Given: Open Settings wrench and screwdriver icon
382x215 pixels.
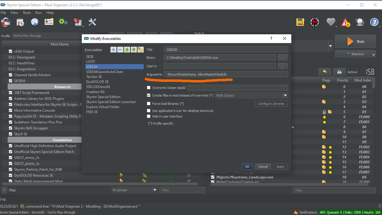Looking at the screenshot, I should [92, 22].
